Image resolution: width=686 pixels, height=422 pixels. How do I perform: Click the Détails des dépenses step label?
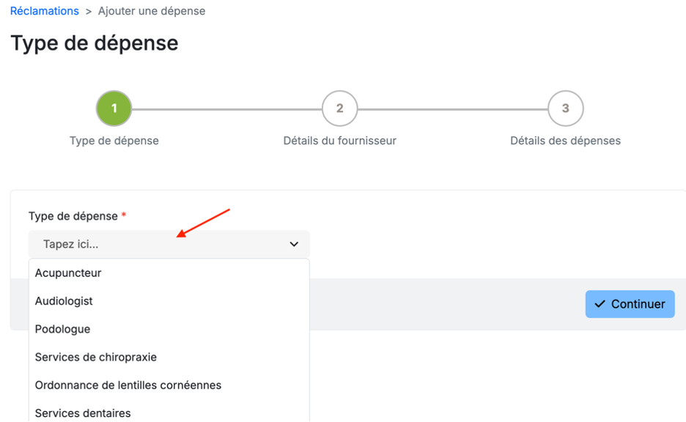tap(565, 141)
